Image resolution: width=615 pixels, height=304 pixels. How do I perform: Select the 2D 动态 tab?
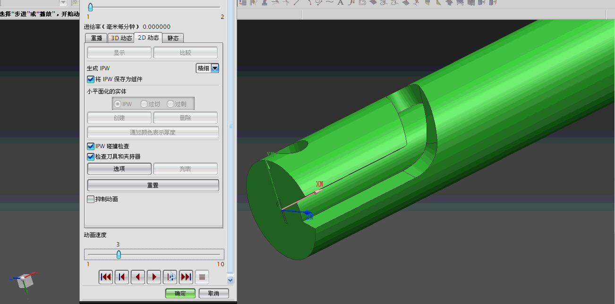148,38
